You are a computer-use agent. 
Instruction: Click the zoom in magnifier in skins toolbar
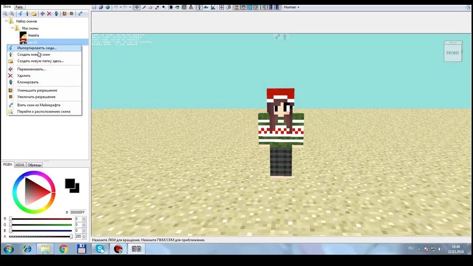click(x=12, y=14)
